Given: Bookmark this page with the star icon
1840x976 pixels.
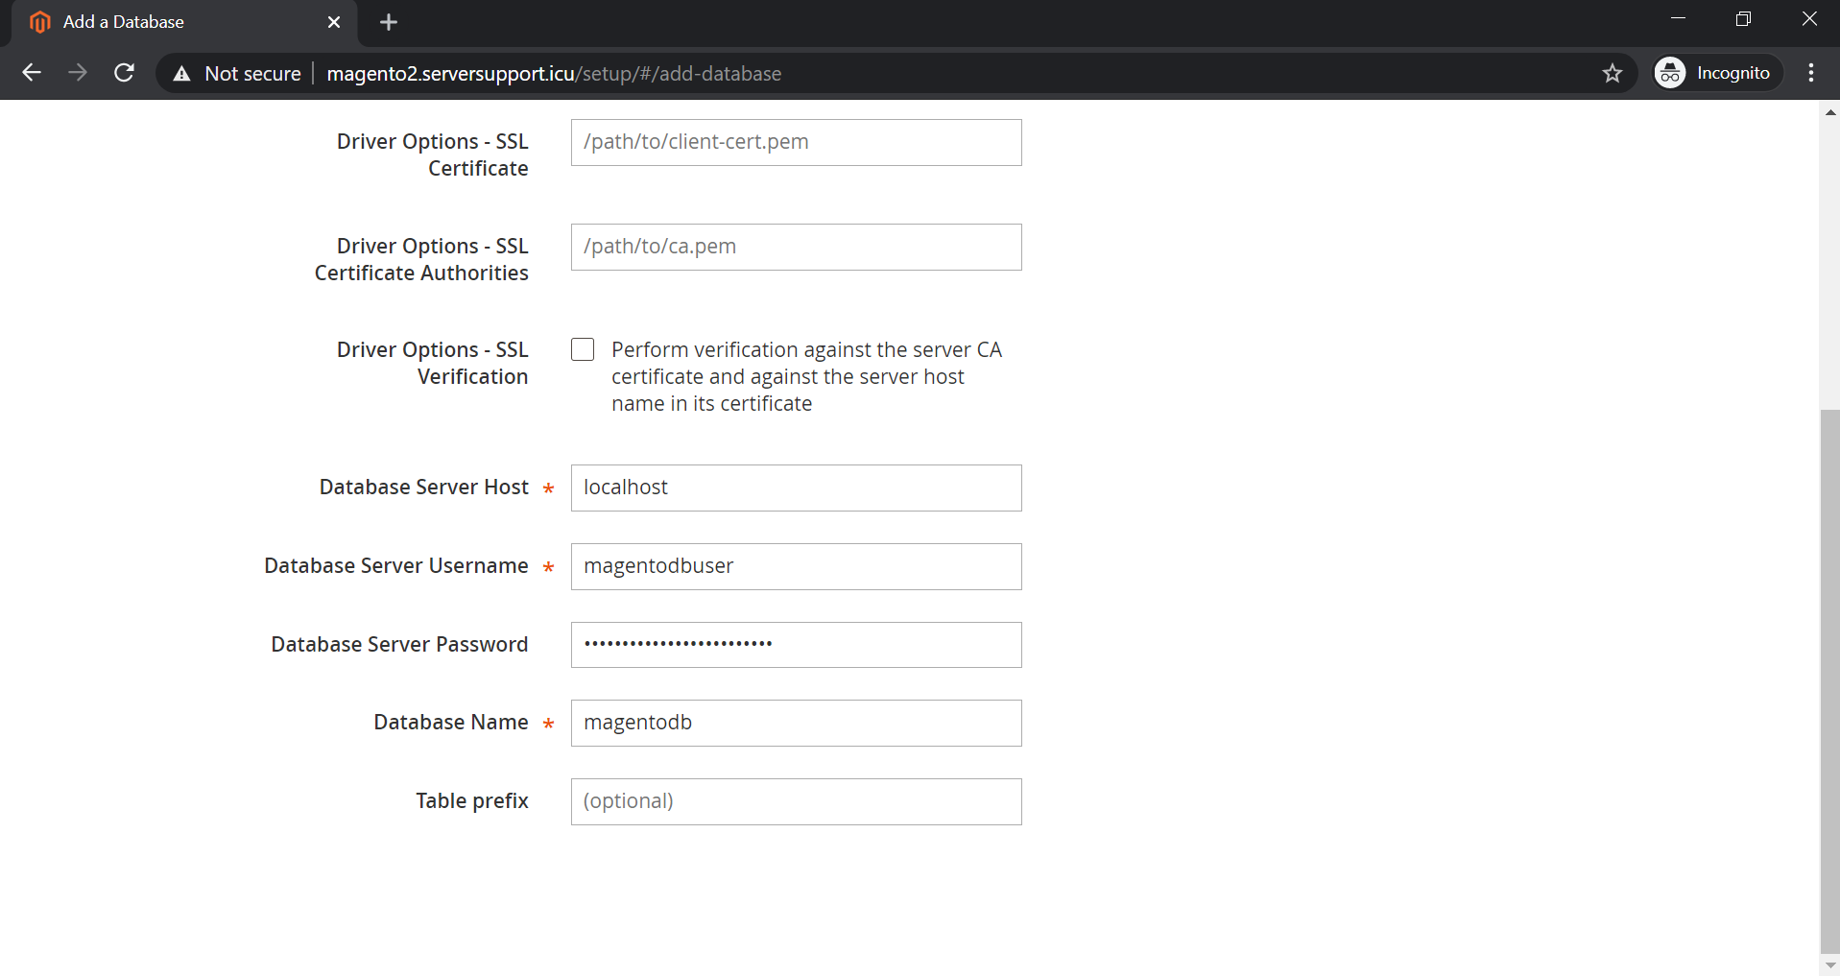Looking at the screenshot, I should [x=1612, y=73].
